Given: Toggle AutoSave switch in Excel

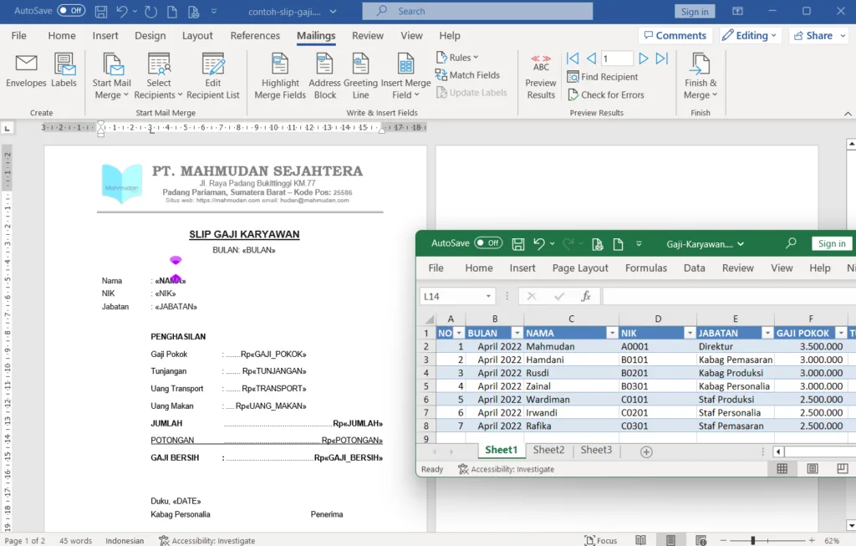Looking at the screenshot, I should point(488,243).
